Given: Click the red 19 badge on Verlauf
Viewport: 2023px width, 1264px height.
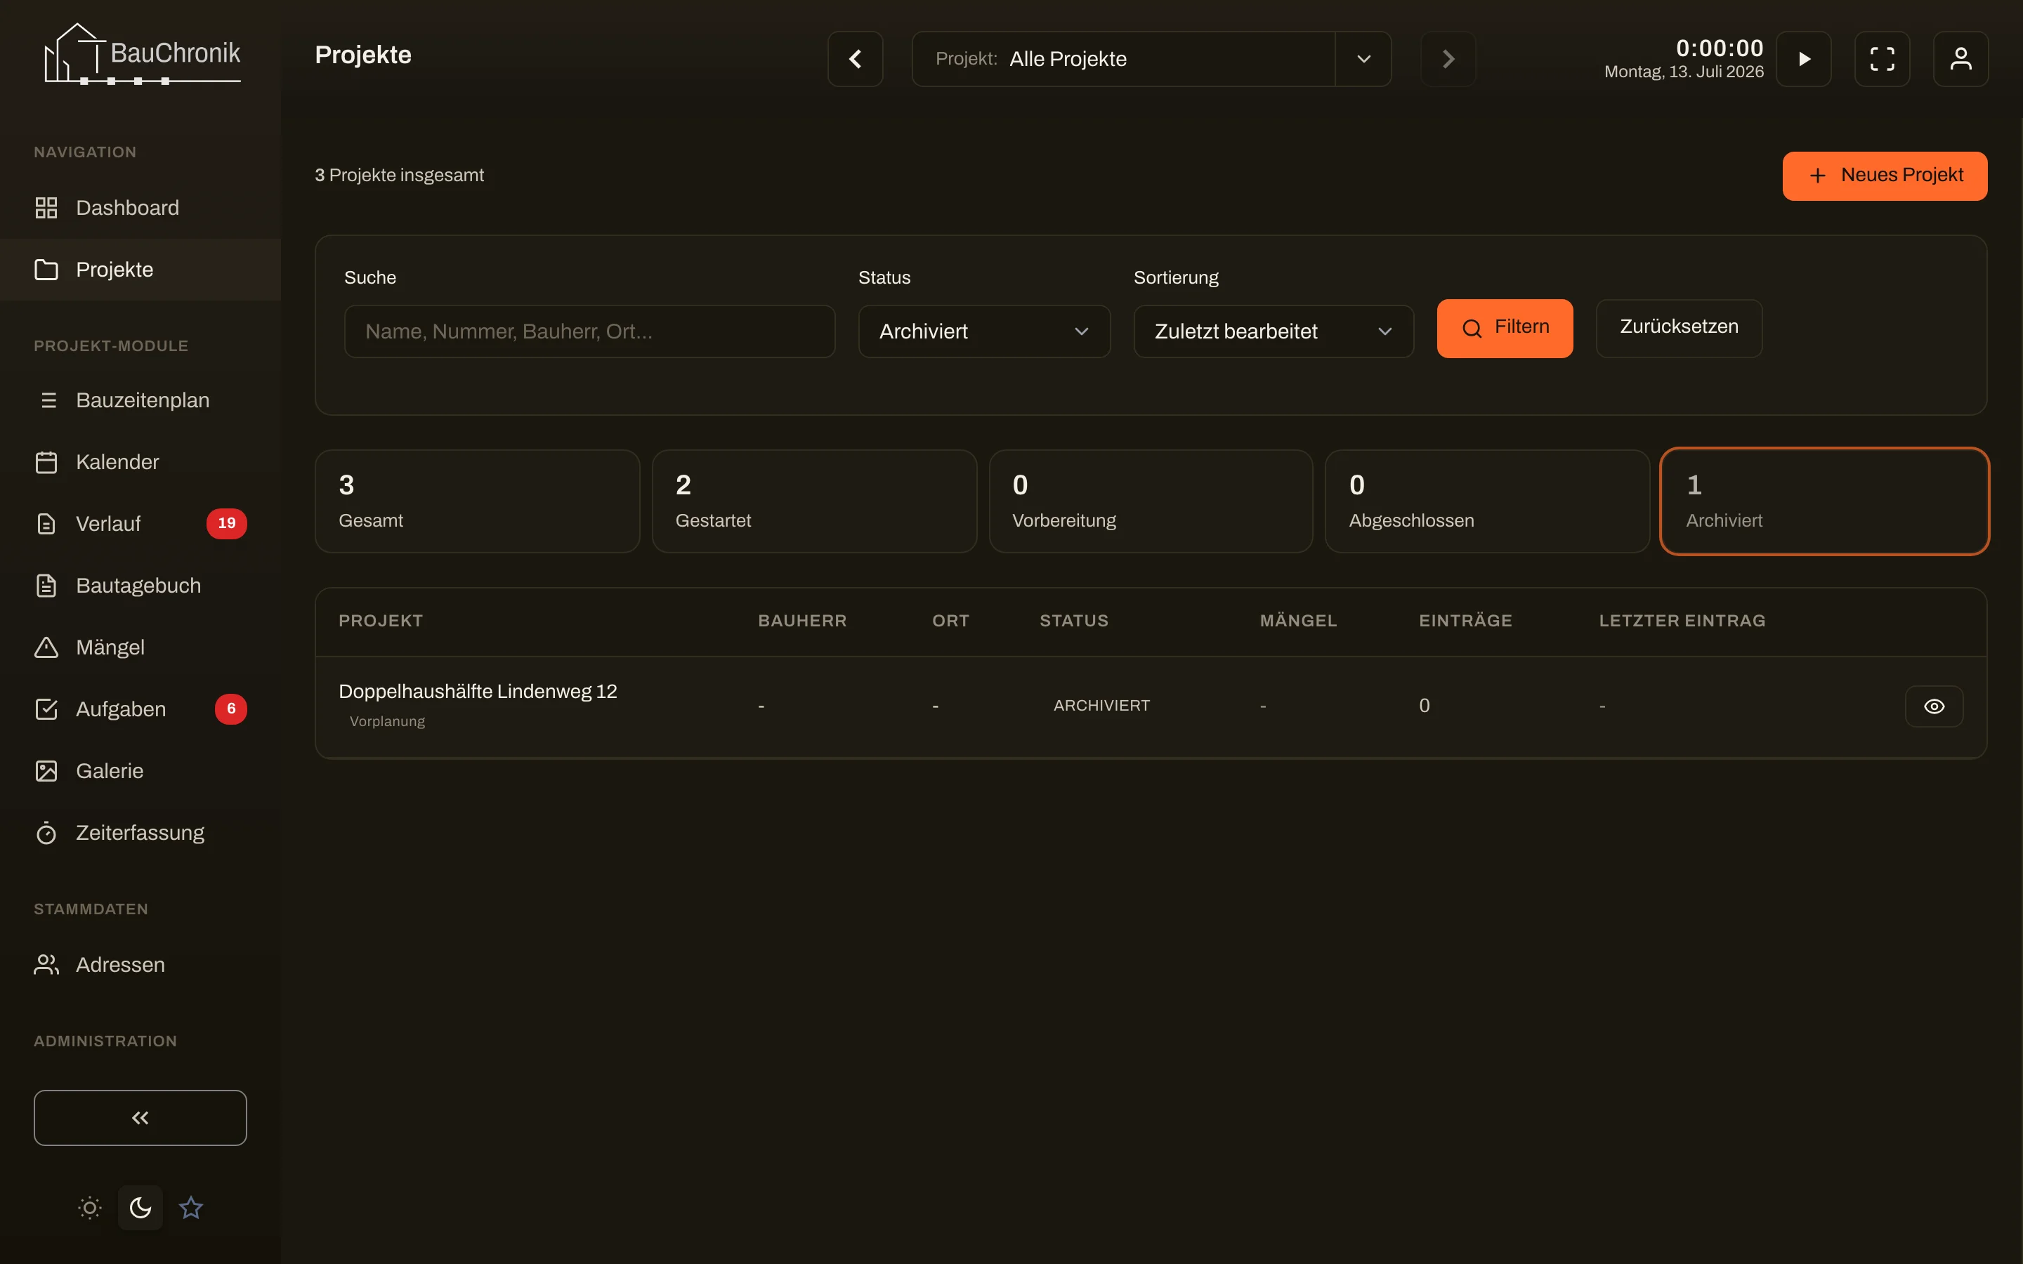Looking at the screenshot, I should point(227,523).
